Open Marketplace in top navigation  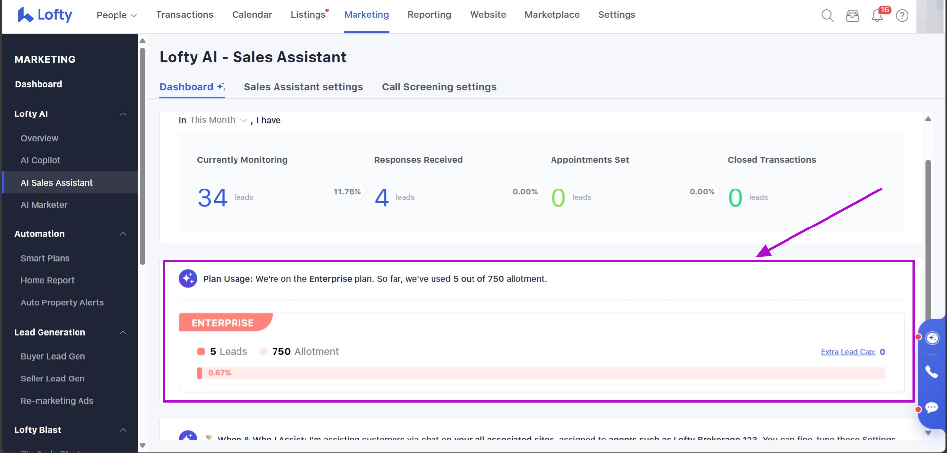click(552, 15)
